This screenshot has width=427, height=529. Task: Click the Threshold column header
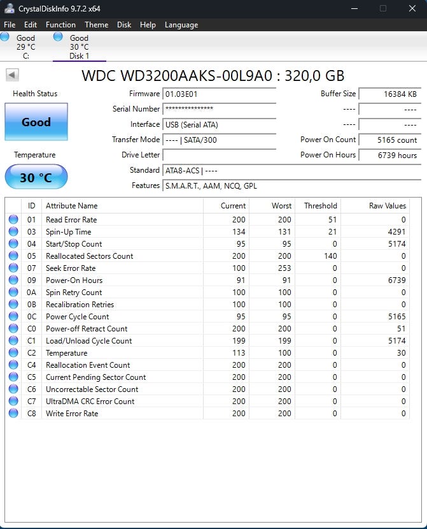[x=318, y=206]
